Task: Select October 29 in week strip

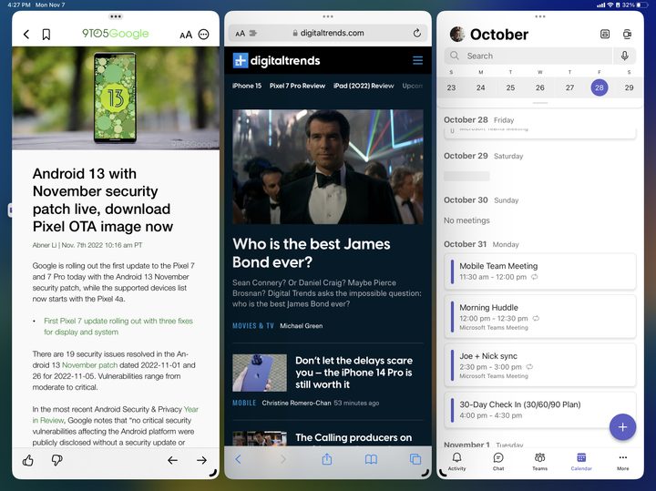Action: pyautogui.click(x=629, y=87)
